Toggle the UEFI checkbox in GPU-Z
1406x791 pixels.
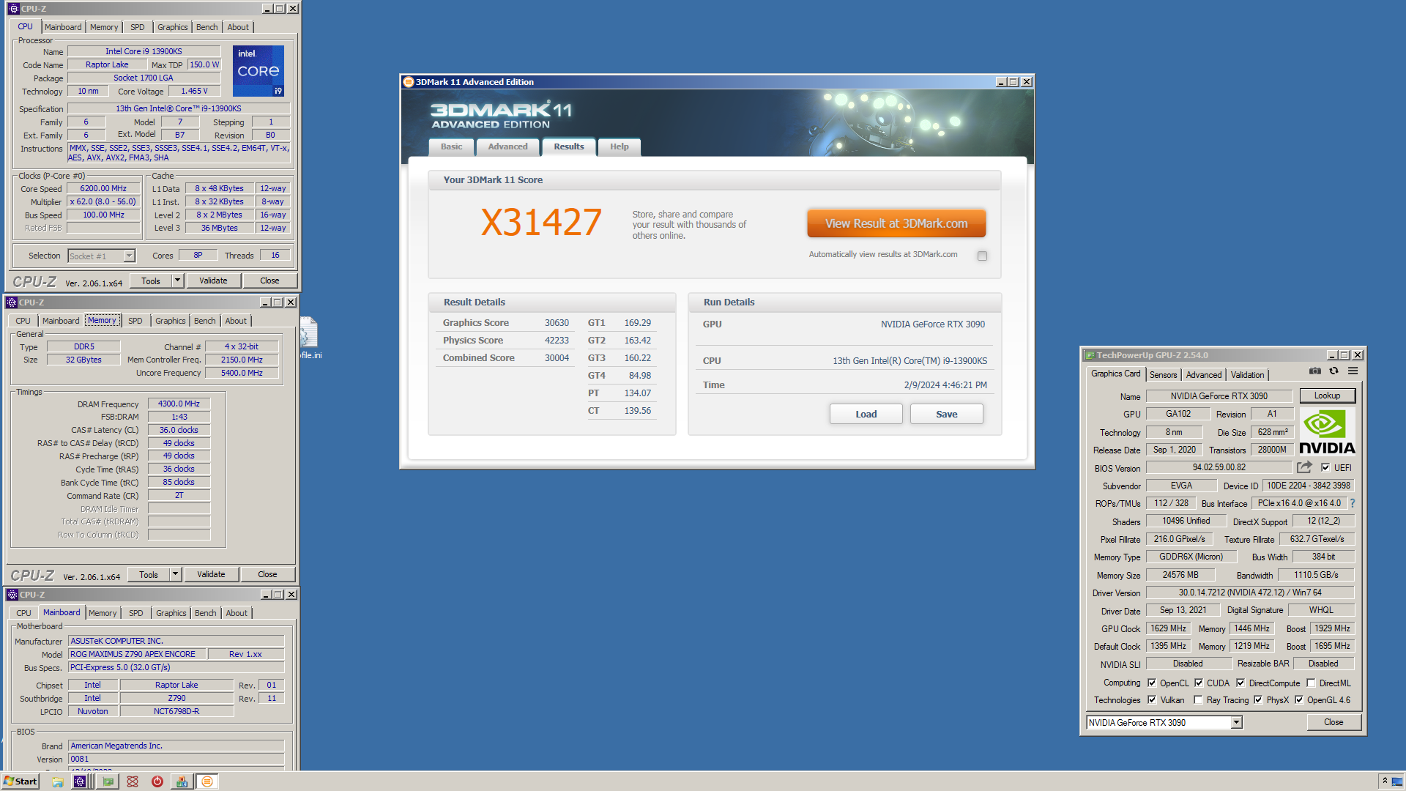[1325, 467]
